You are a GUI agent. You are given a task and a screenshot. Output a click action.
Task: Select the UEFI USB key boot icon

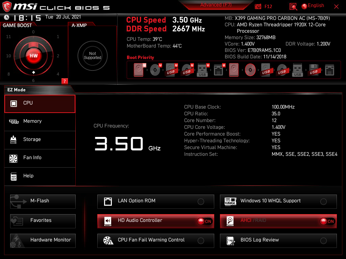pyautogui.click(x=203, y=70)
